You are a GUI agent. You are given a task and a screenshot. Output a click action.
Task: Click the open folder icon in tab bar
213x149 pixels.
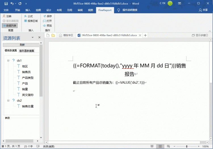tap(53, 35)
